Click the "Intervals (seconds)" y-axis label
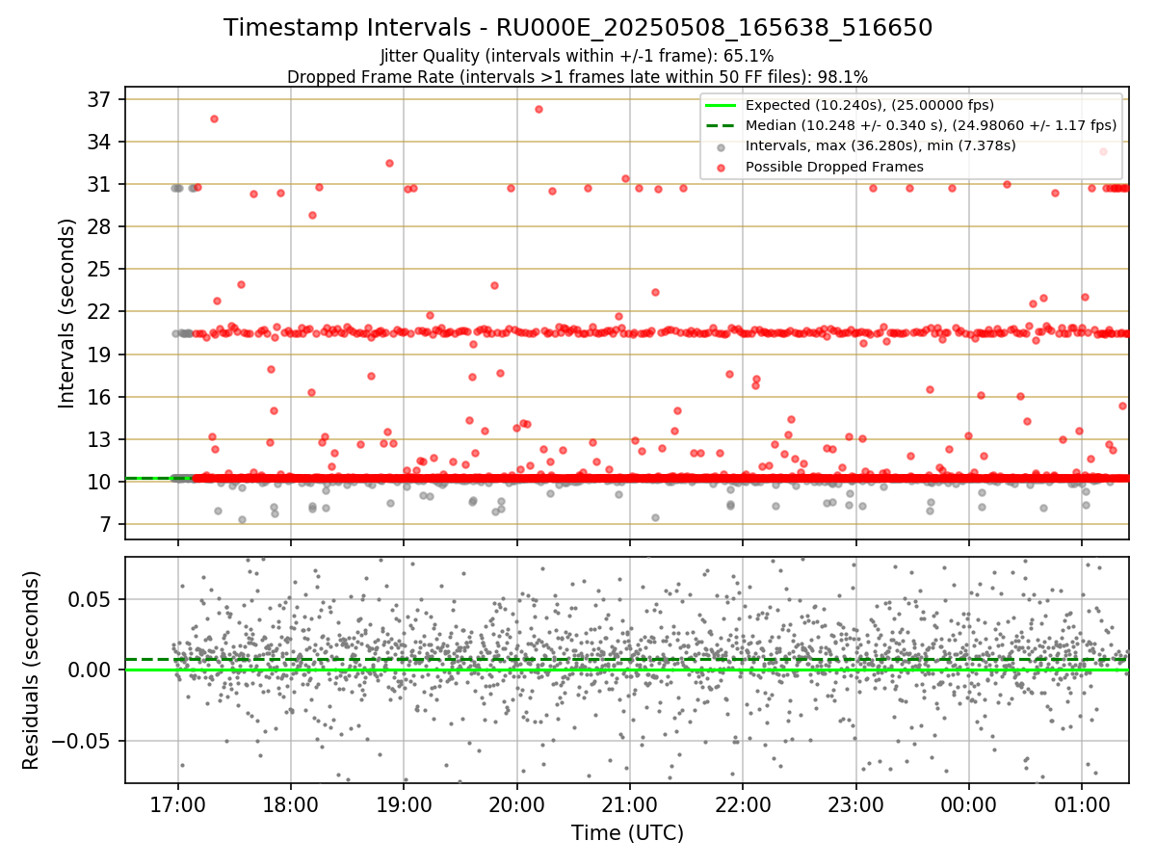 click(67, 312)
